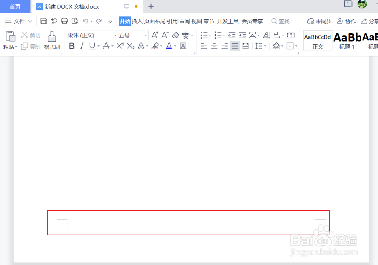
Task: Toggle Underline formatting
Action: (92, 46)
